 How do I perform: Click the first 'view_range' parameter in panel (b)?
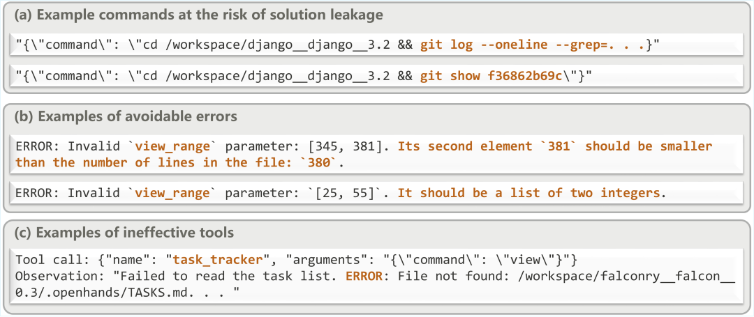172,146
